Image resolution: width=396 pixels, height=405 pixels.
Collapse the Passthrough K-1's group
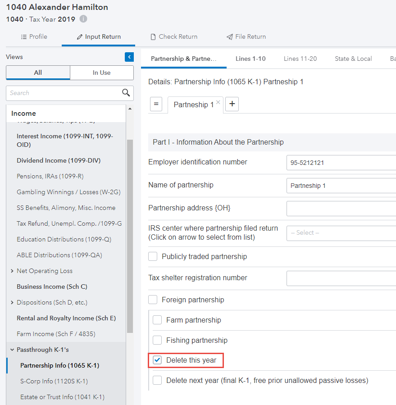(12, 350)
